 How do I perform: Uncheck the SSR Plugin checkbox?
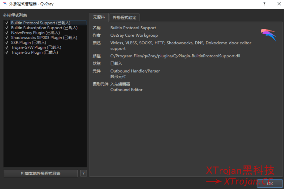[7, 43]
